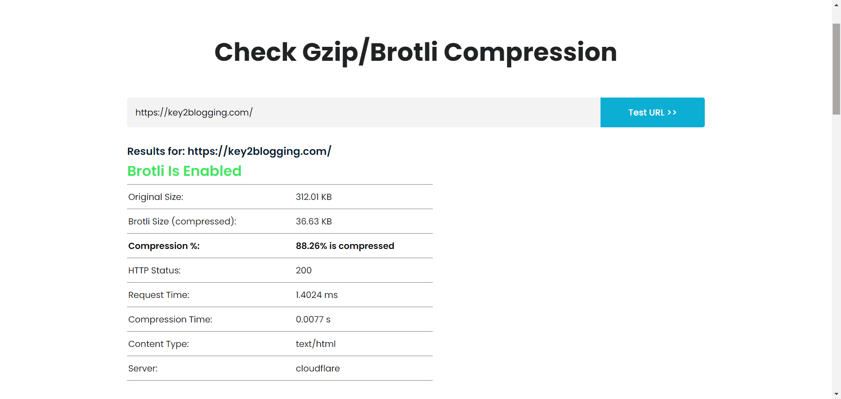Click the Request Time 1.4024 ms value
Screen dimensions: 841x399
pos(317,295)
